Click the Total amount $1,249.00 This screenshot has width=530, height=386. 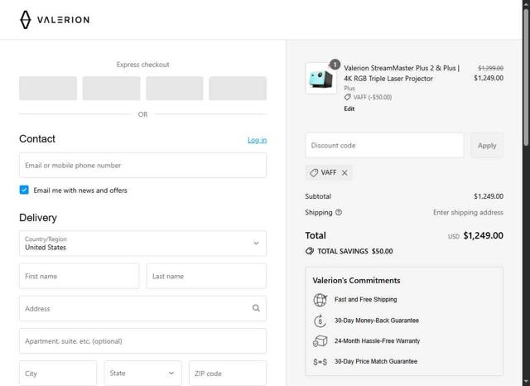tap(483, 235)
